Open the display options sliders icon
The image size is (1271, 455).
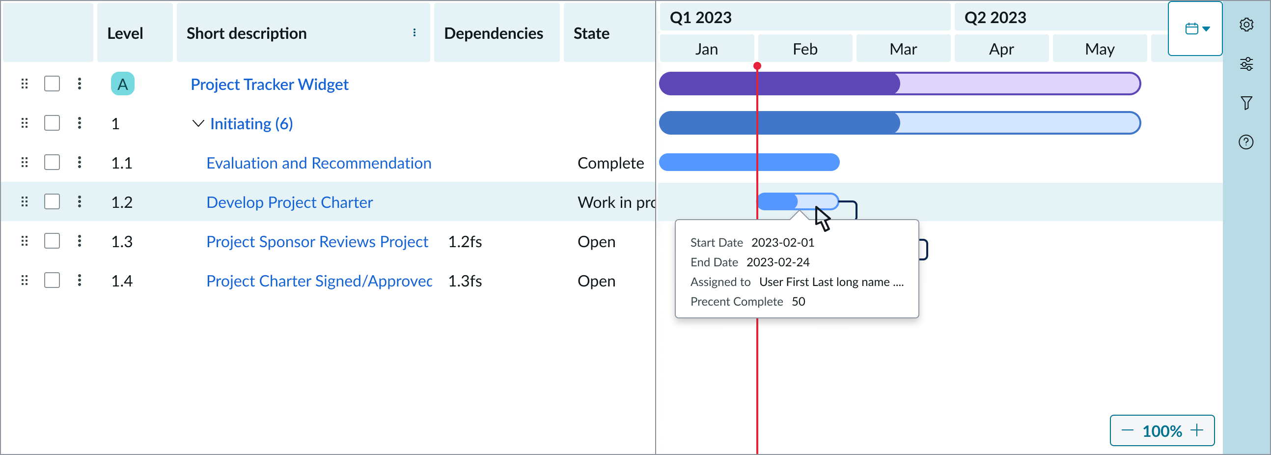(x=1246, y=64)
